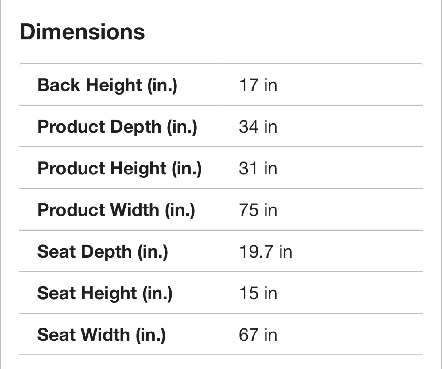Select the Product Height (in.) label
The height and width of the screenshot is (369, 442).
[x=119, y=169]
